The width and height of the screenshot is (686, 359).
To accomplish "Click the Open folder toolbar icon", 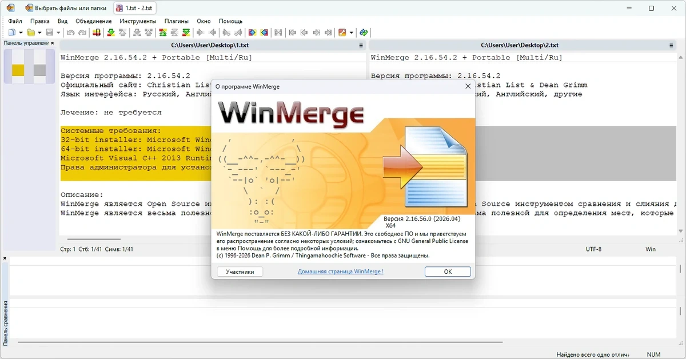I will tap(30, 33).
